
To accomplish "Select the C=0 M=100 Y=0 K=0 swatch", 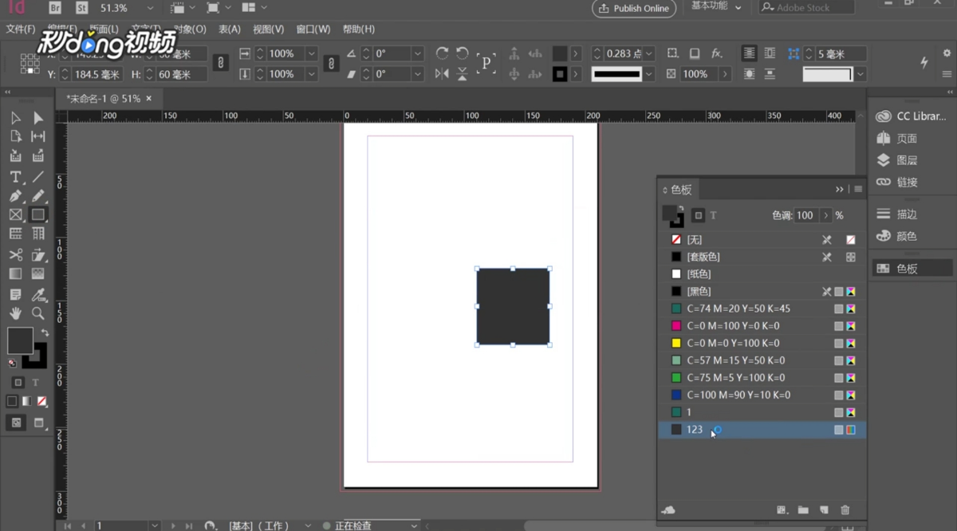I will tap(732, 326).
